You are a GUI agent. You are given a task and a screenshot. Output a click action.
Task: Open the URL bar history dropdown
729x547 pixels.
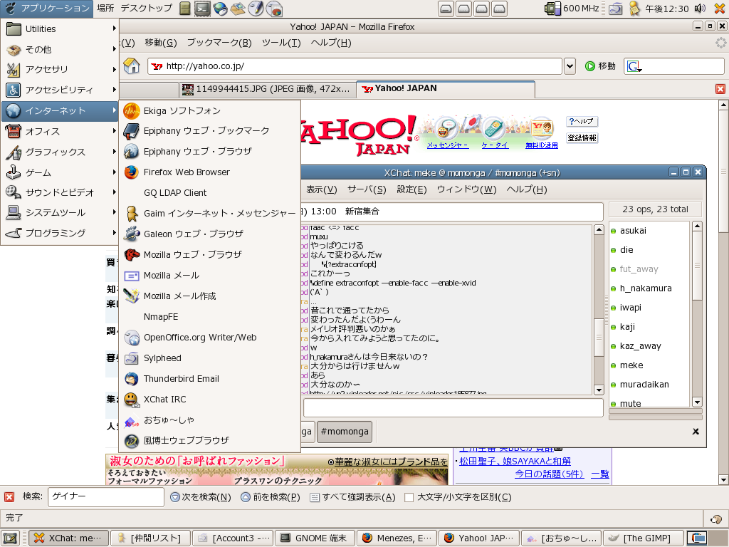[x=570, y=66]
